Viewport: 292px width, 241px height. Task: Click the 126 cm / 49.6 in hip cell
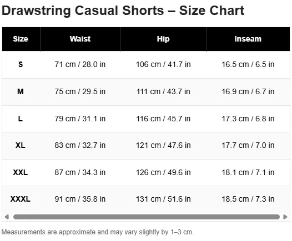coord(163,172)
